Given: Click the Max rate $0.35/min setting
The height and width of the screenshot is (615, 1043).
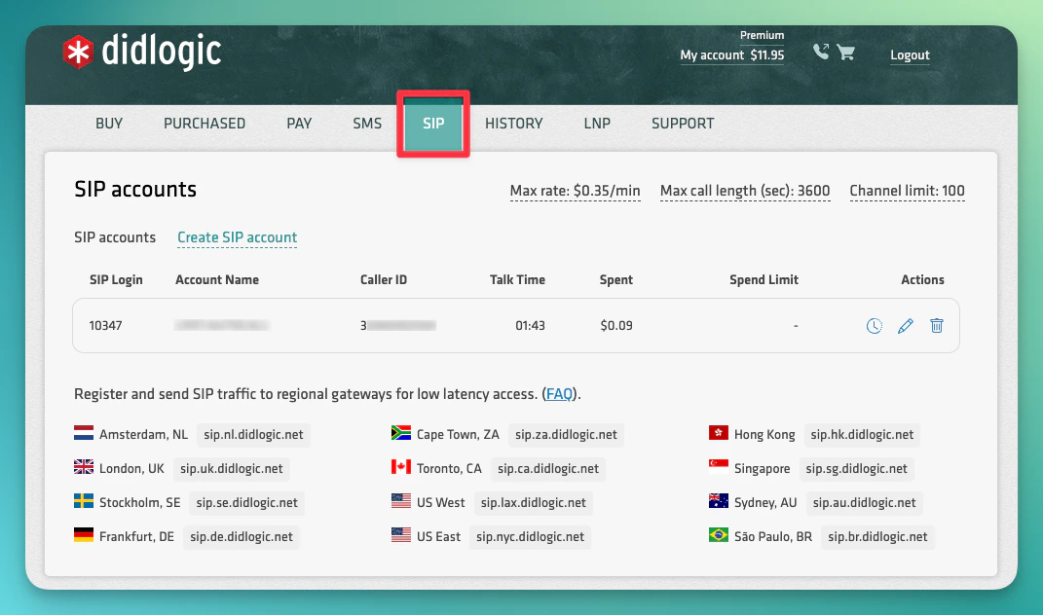Looking at the screenshot, I should coord(575,191).
